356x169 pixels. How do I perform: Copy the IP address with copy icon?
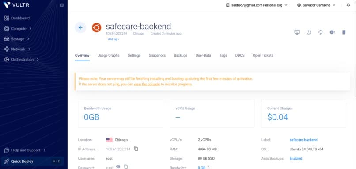point(136,149)
